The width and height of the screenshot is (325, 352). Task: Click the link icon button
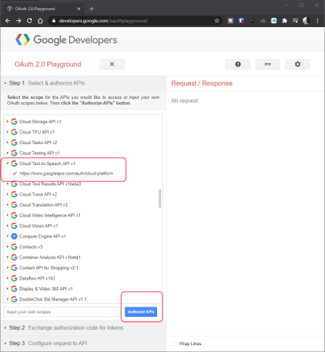pyautogui.click(x=267, y=64)
